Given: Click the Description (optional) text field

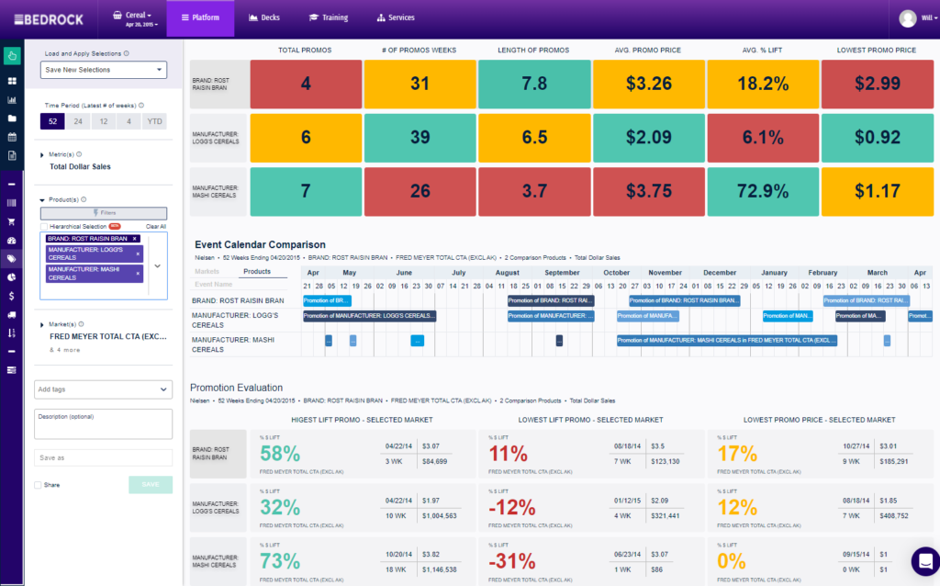Looking at the screenshot, I should click(103, 423).
